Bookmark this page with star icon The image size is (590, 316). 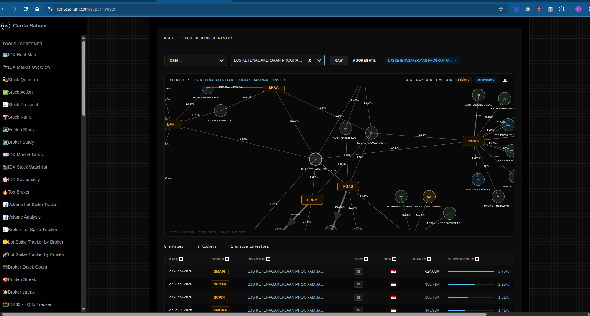(x=501, y=9)
